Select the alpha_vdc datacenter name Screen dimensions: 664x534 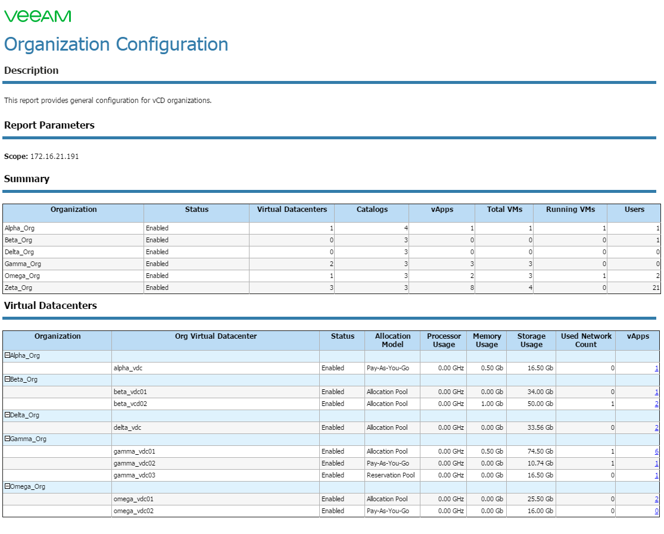click(x=128, y=368)
